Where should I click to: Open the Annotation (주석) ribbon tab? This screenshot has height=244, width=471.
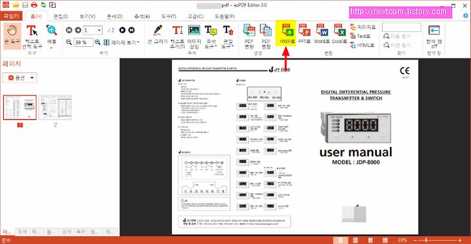tap(142, 16)
